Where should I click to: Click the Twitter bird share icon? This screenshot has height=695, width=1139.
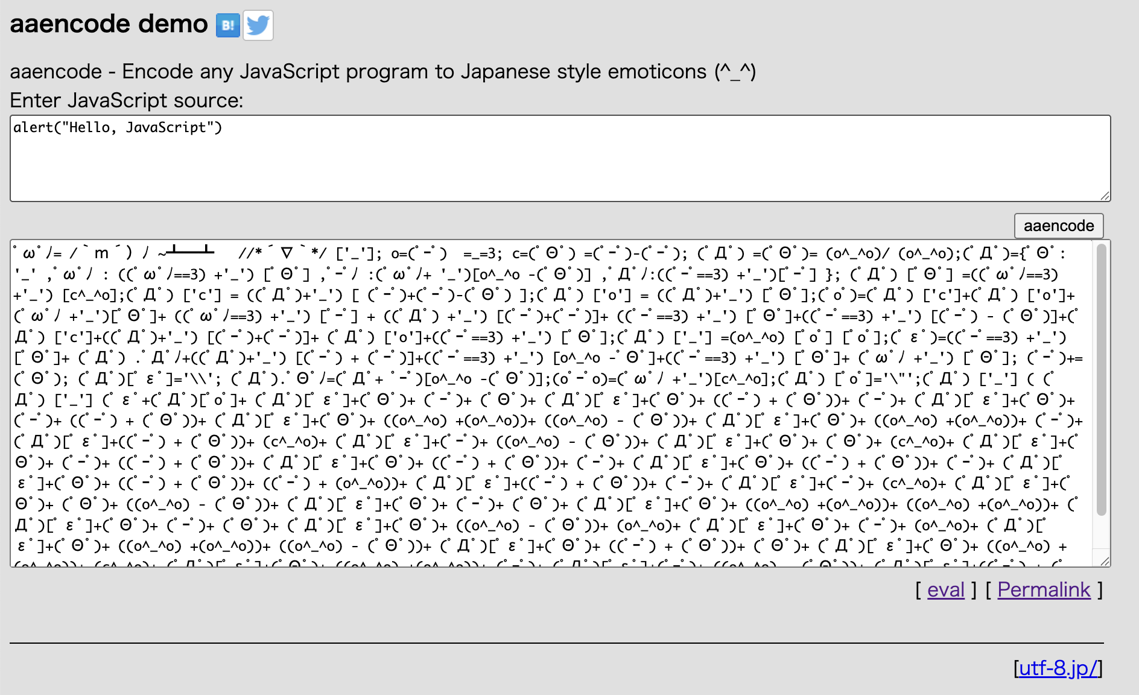tap(258, 25)
